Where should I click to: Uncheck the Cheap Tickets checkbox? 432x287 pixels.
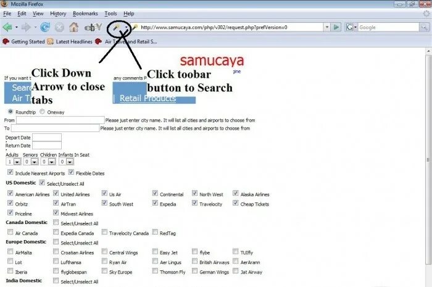coord(236,203)
